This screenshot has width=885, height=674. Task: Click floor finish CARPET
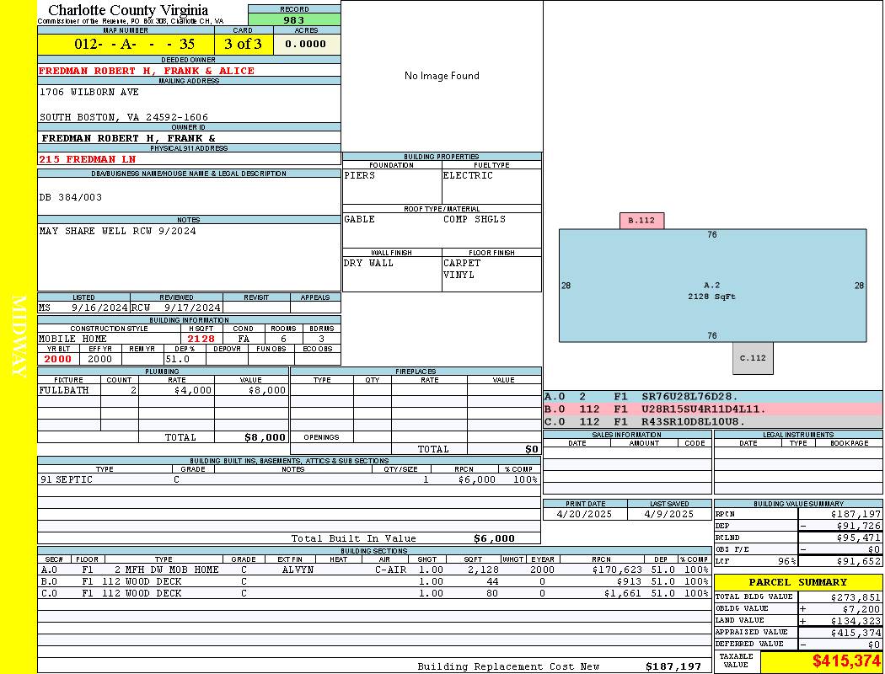coord(462,263)
